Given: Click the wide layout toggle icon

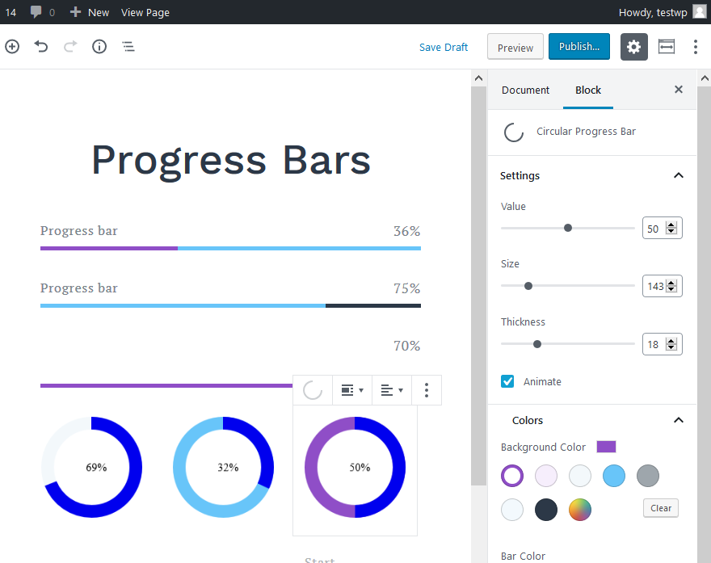Looking at the screenshot, I should [667, 47].
